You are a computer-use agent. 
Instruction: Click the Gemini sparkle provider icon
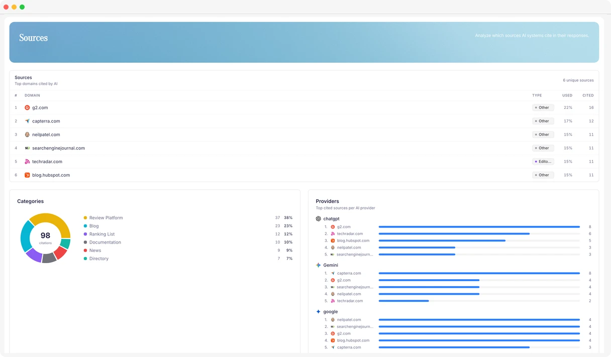point(318,265)
